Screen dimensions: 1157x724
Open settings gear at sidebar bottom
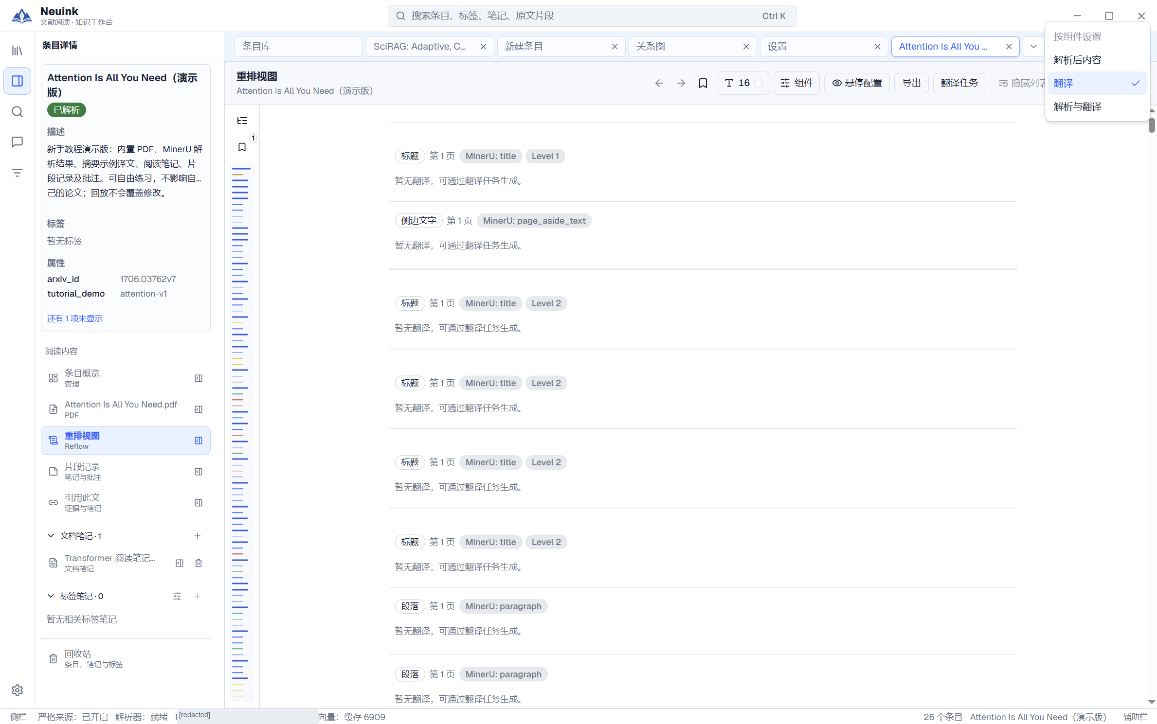(x=18, y=690)
